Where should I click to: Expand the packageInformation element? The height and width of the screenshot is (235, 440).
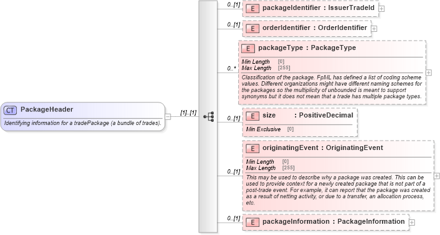(412, 222)
